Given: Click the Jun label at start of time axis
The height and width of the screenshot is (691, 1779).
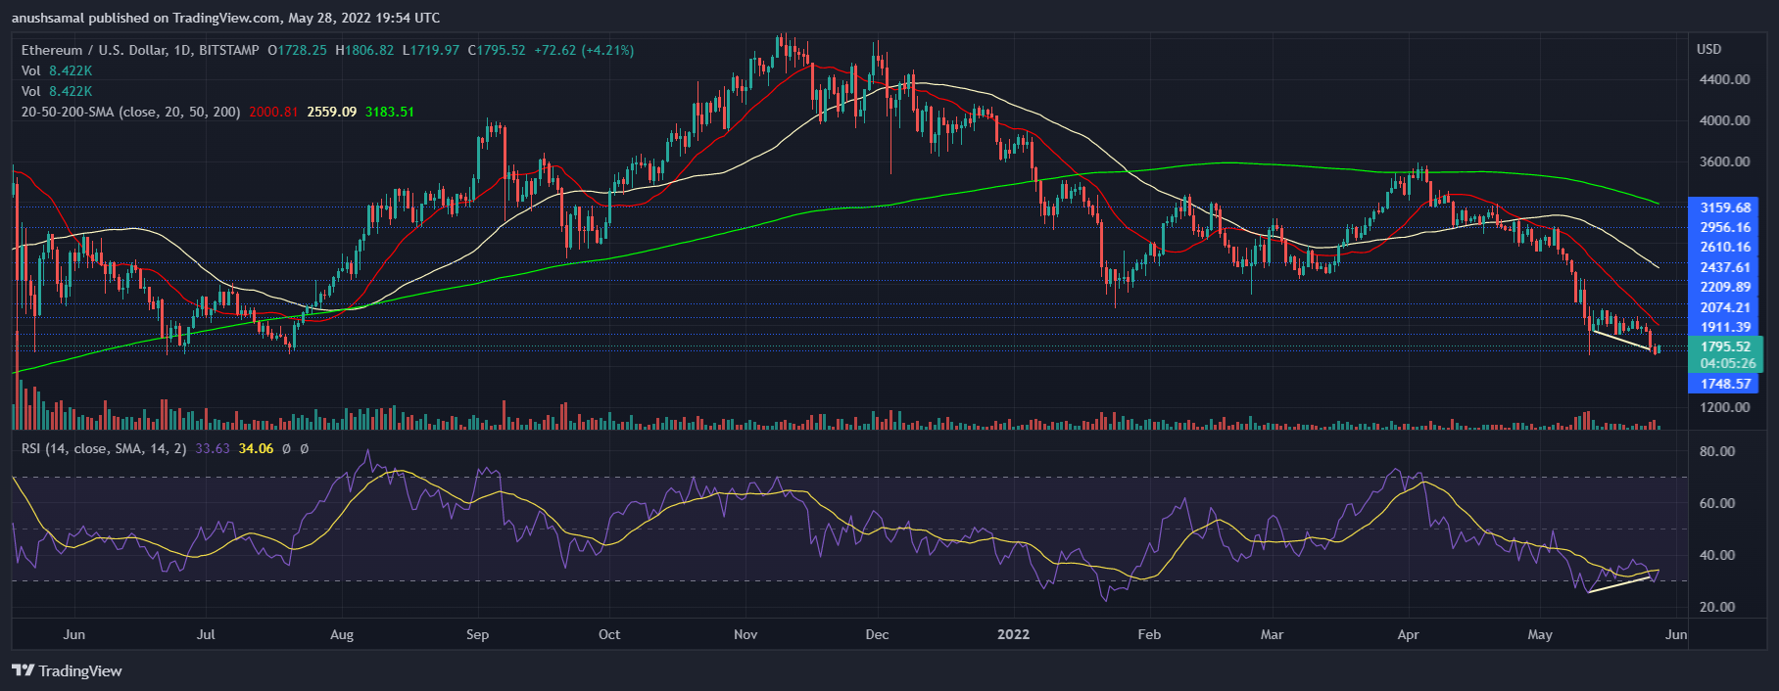Looking at the screenshot, I should 74,634.
